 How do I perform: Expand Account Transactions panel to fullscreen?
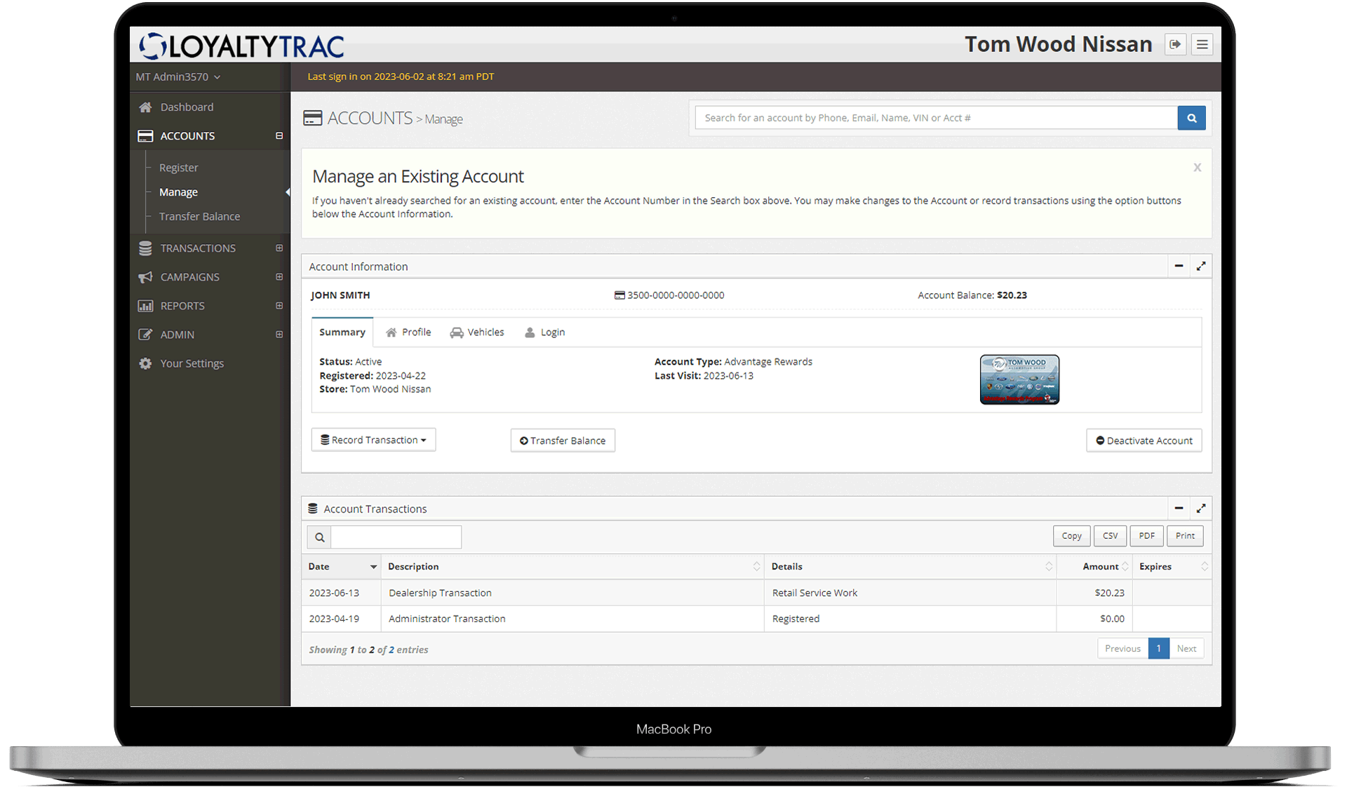click(x=1201, y=508)
